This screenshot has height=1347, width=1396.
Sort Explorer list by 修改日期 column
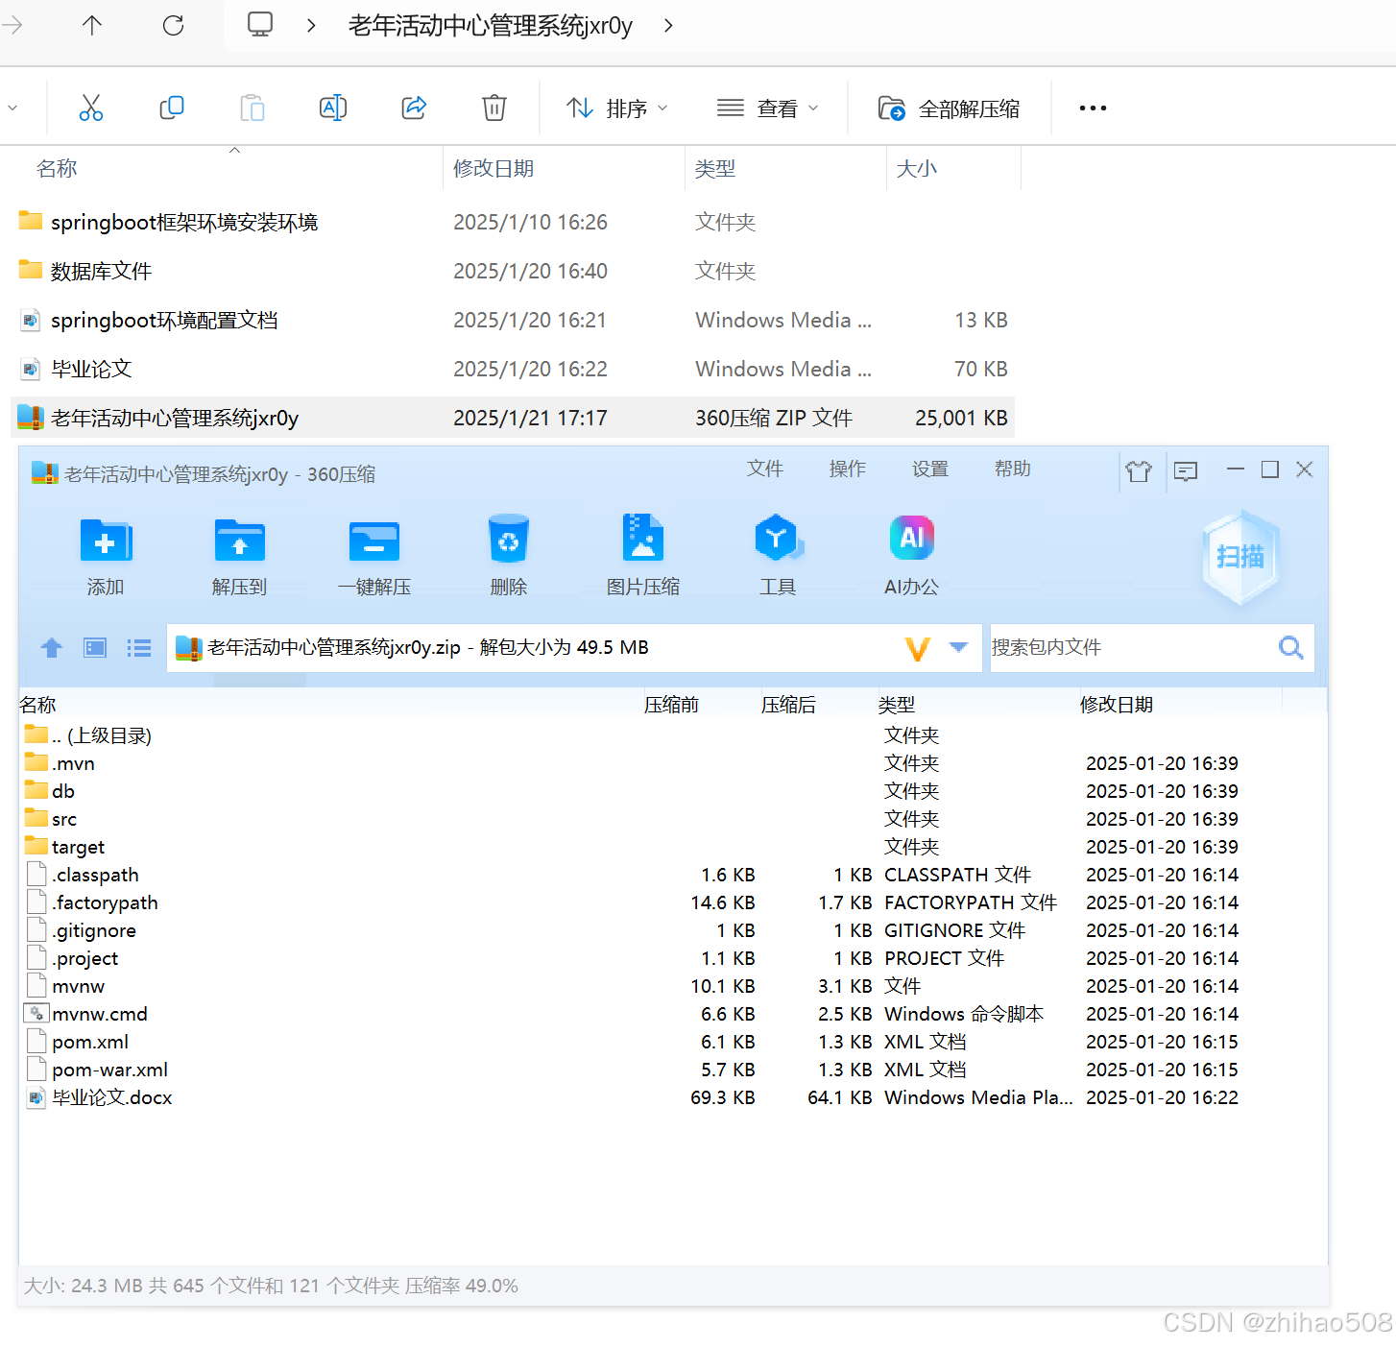point(493,169)
